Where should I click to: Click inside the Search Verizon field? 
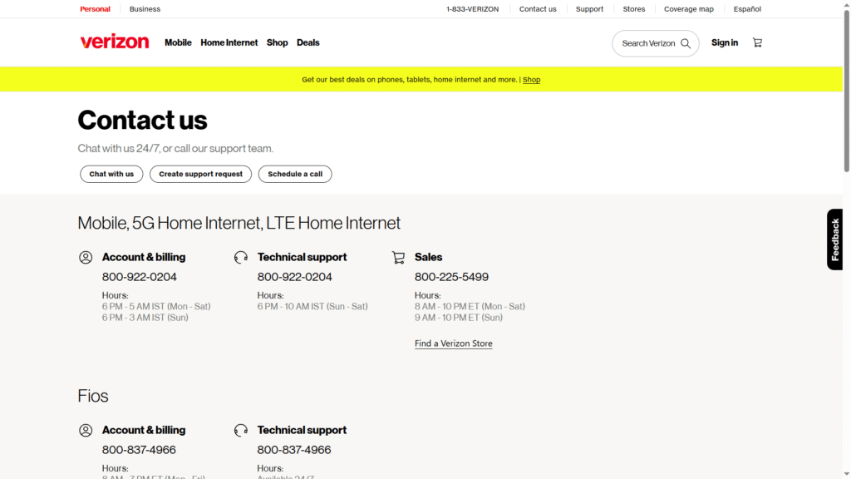(x=648, y=42)
